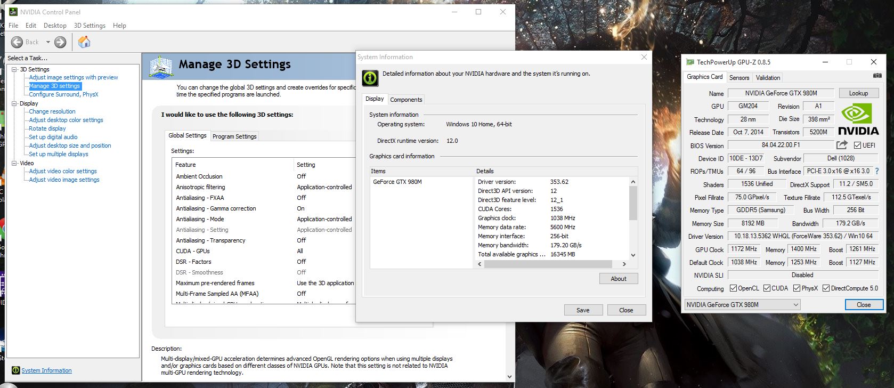Select Adjust video image settings
The width and height of the screenshot is (894, 388).
[x=64, y=180]
